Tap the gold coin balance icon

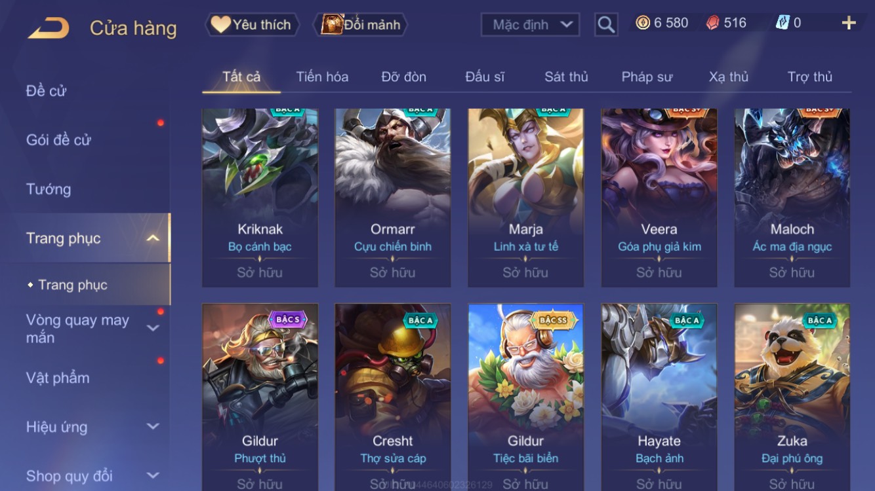click(643, 23)
